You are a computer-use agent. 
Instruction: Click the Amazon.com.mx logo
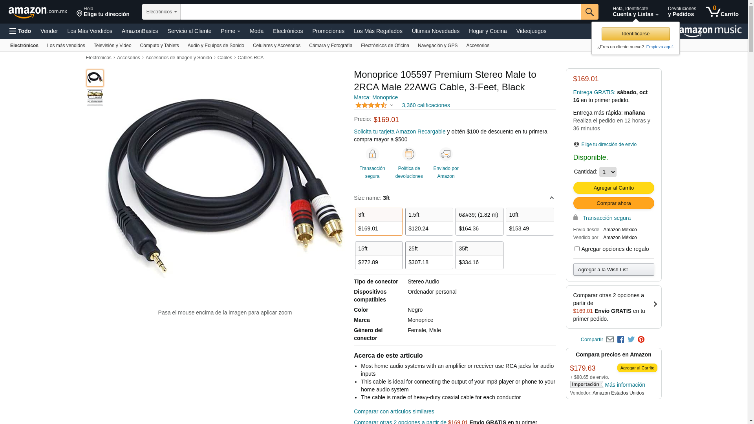37,12
